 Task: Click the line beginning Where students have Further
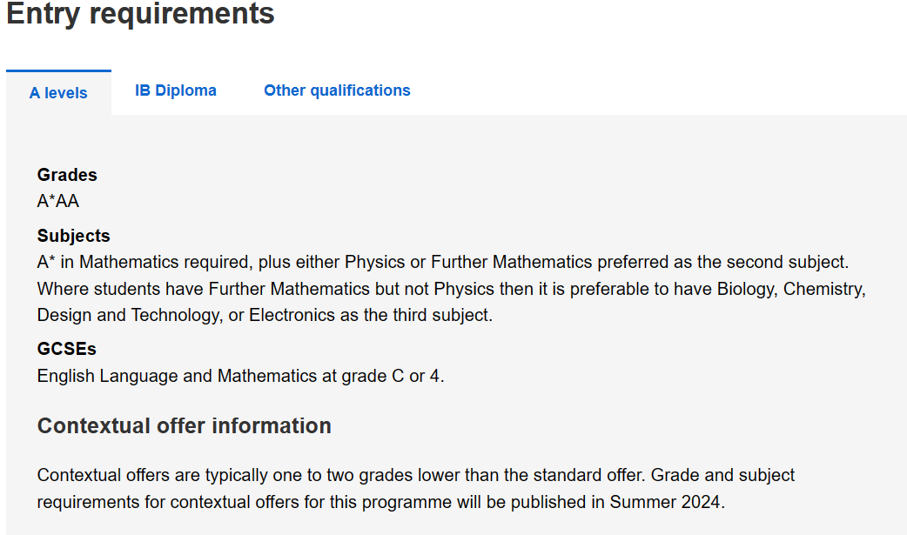click(452, 289)
